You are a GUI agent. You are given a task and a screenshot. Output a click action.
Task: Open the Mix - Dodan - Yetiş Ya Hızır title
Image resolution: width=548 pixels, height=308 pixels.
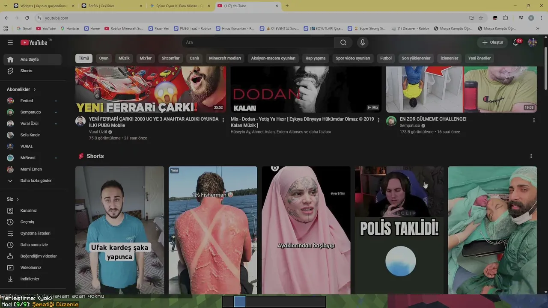[x=302, y=122]
